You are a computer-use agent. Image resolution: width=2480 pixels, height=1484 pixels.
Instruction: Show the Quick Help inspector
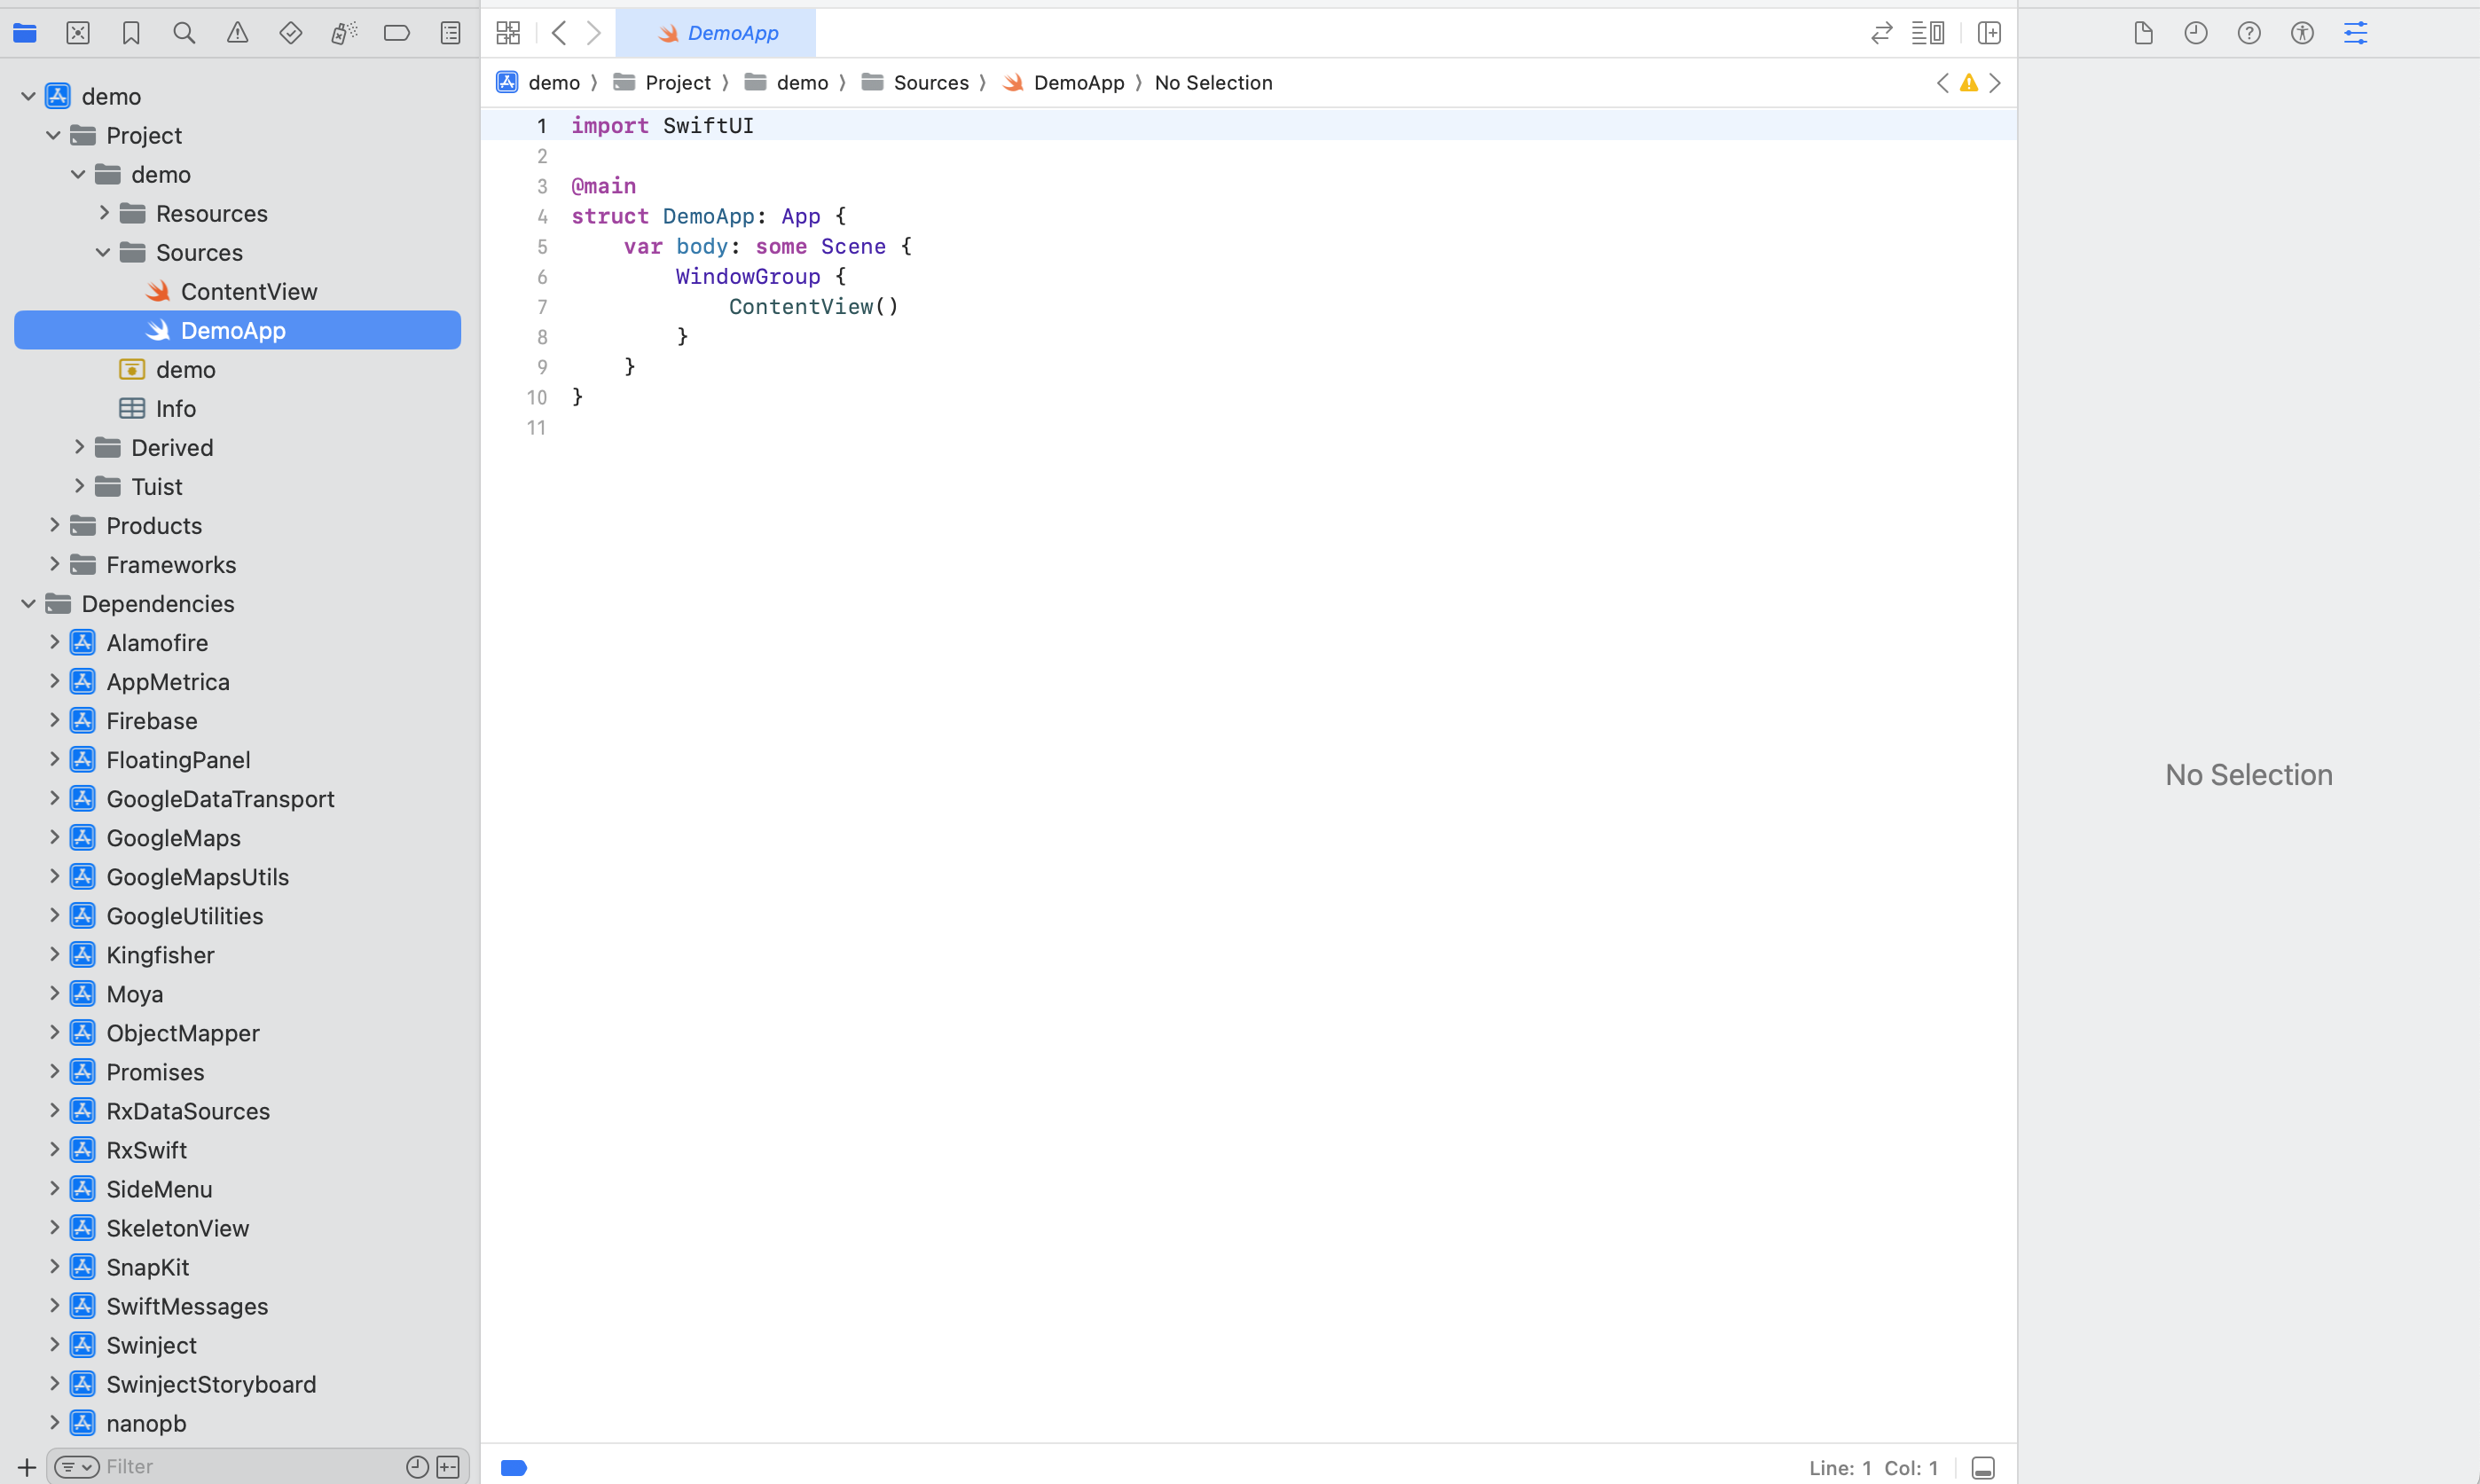pos(2249,33)
